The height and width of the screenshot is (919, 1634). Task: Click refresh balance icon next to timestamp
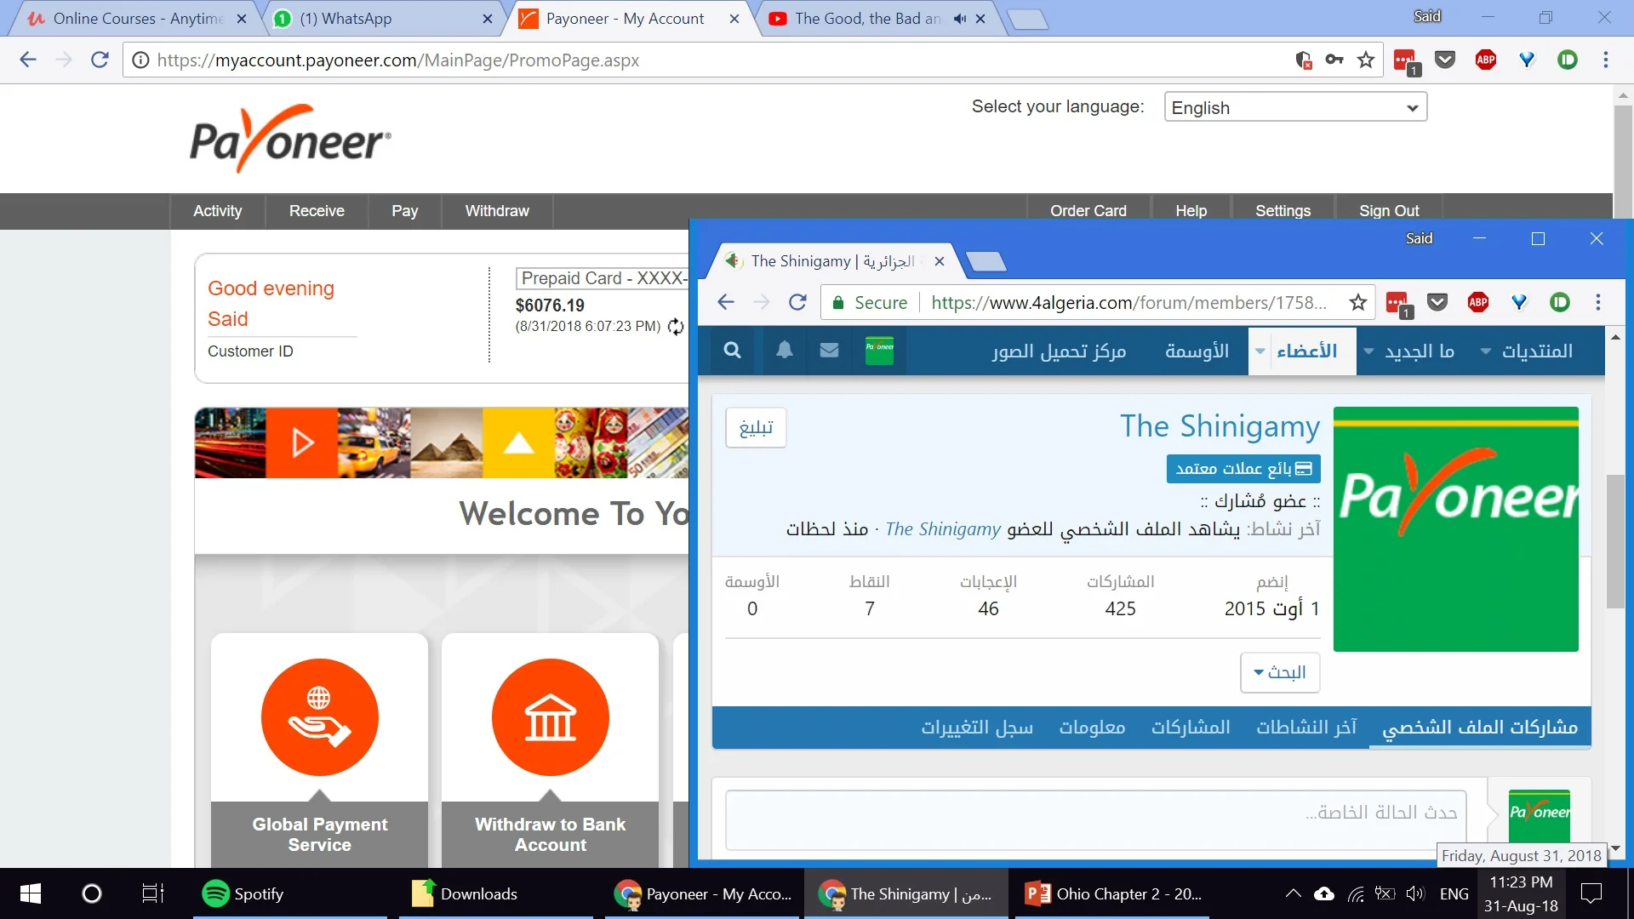point(676,327)
